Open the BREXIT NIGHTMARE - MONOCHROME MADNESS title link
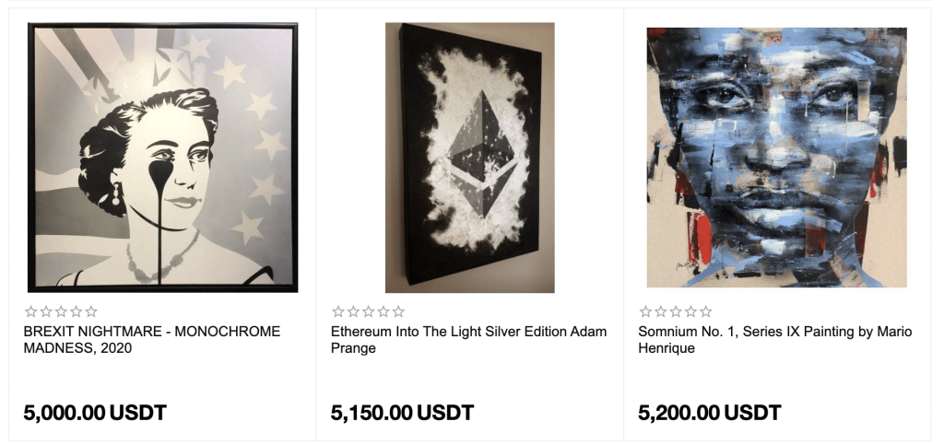Image resolution: width=944 pixels, height=445 pixels. coord(151,340)
